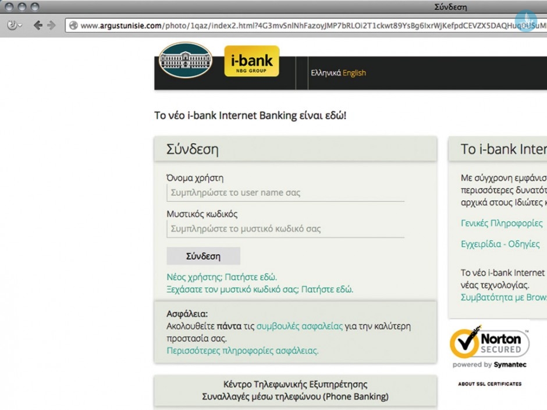This screenshot has height=410, width=547.
Task: Click the address bar URL
Action: click(x=313, y=26)
